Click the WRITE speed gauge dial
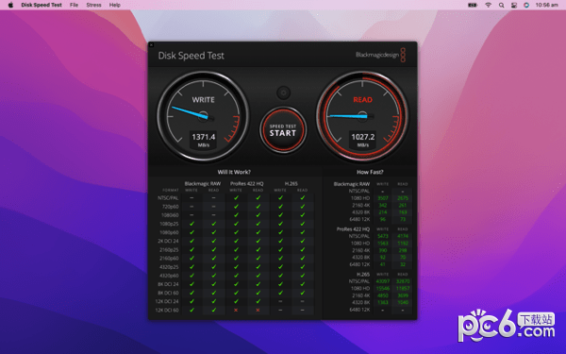 pyautogui.click(x=203, y=116)
